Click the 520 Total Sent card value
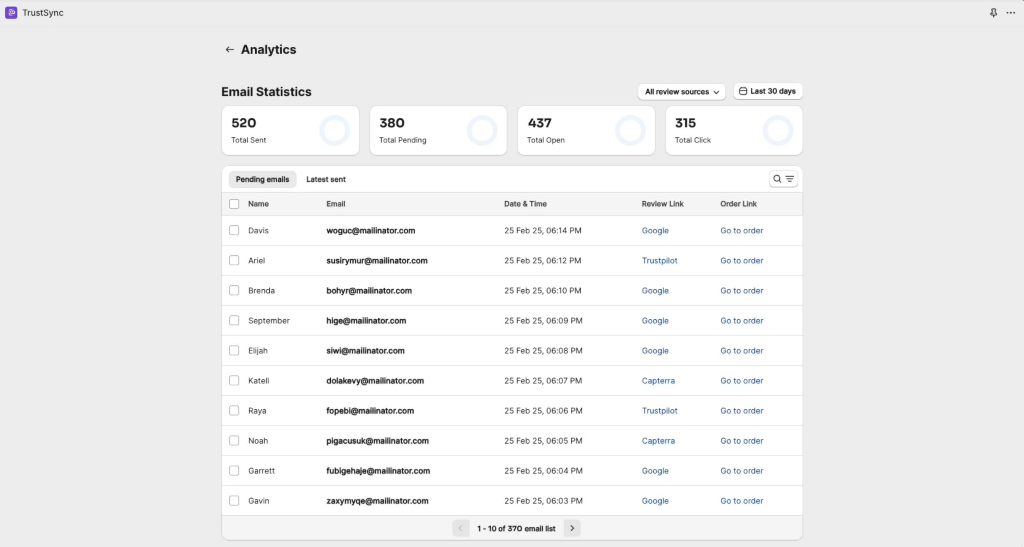The image size is (1024, 547). tap(244, 123)
